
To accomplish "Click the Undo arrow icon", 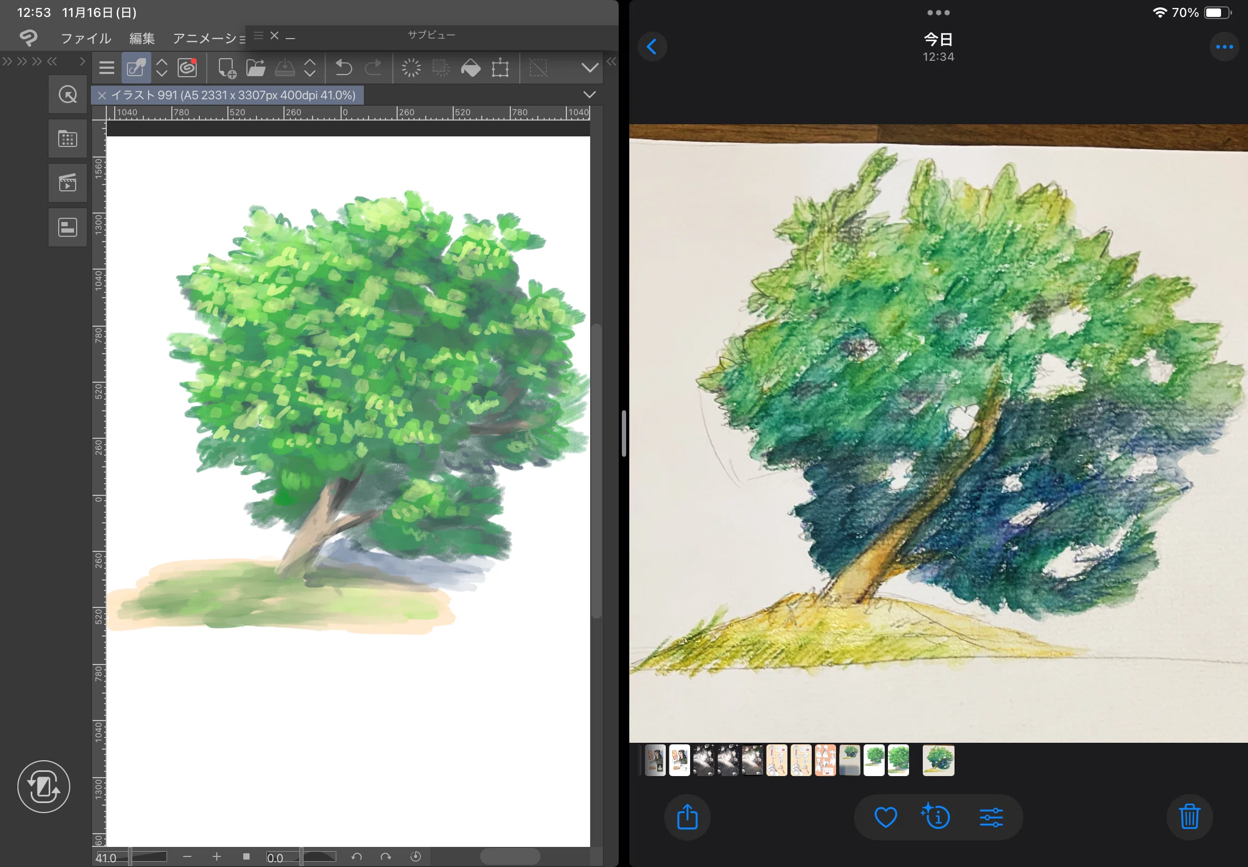I will [343, 68].
